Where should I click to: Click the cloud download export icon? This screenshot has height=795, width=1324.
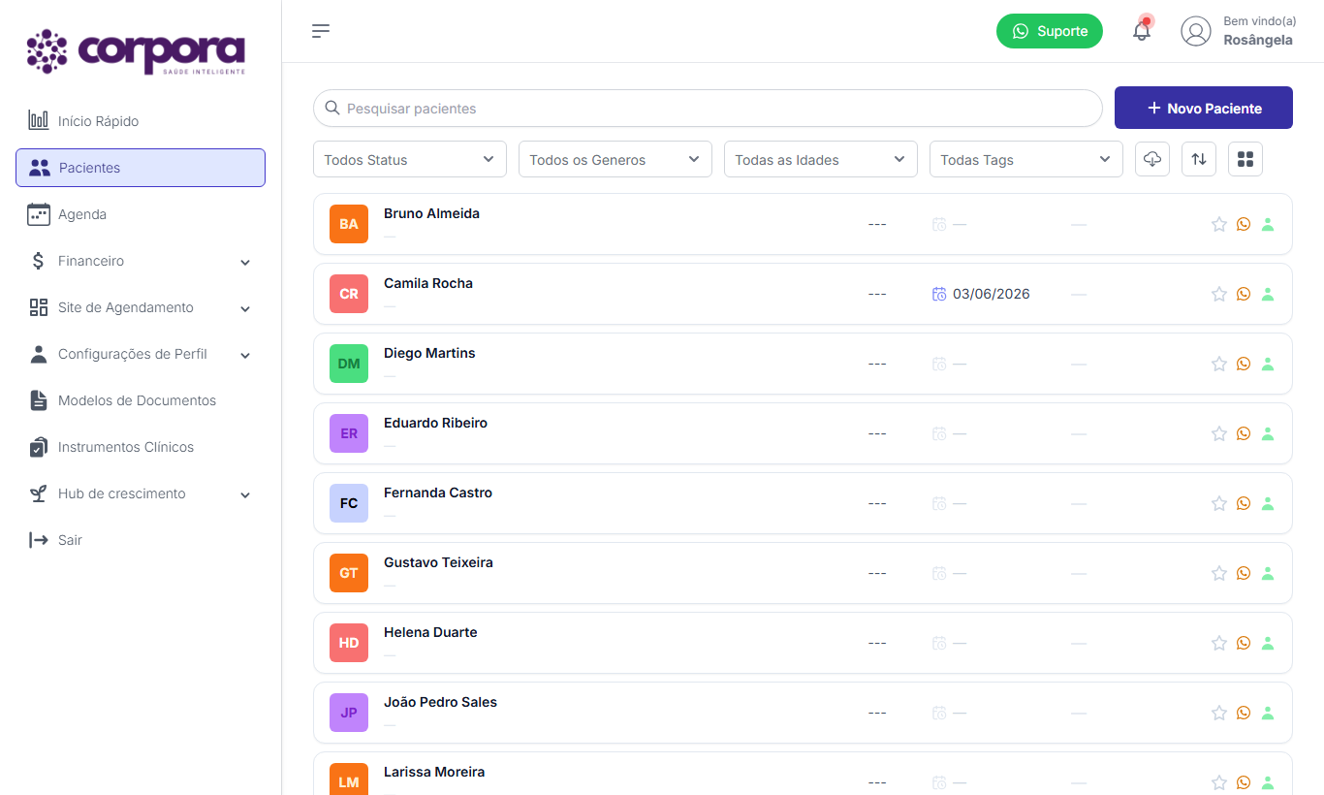[1152, 159]
